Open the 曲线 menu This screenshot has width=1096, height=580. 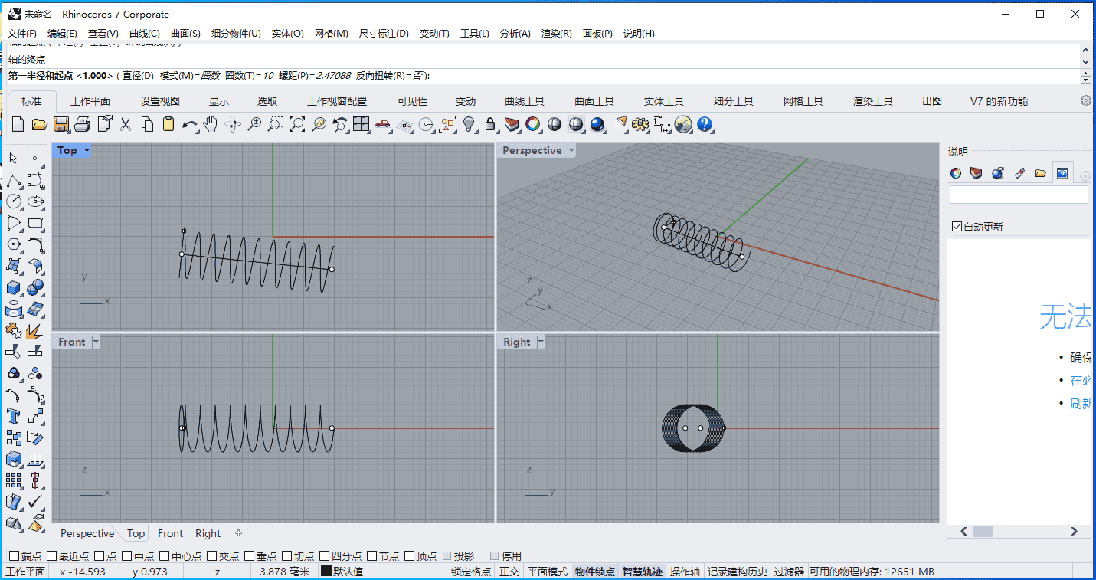click(x=143, y=33)
